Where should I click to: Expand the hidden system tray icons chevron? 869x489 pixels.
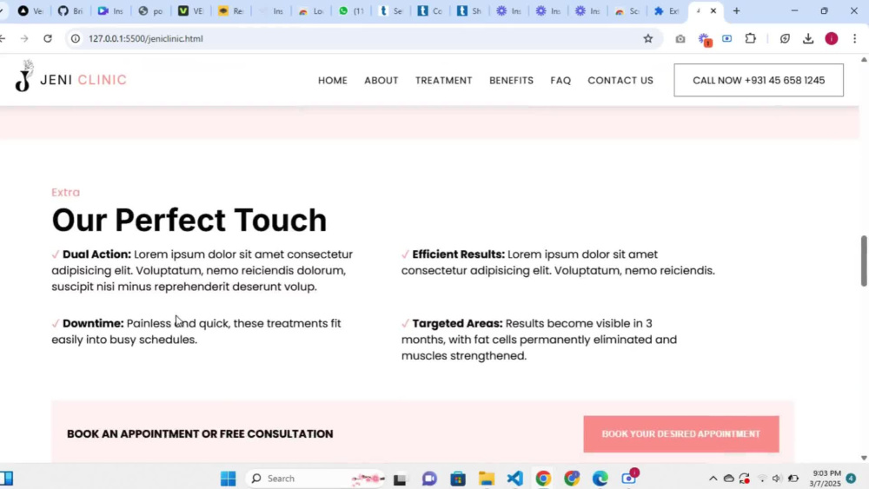(713, 479)
